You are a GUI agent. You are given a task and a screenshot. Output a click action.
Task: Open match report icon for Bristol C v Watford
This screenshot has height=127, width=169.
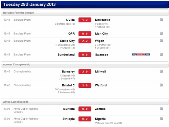point(161,85)
